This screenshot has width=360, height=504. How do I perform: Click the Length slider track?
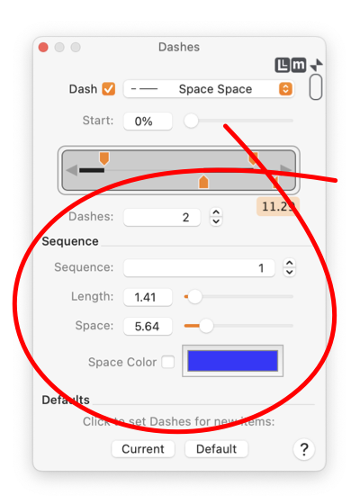pos(238,297)
